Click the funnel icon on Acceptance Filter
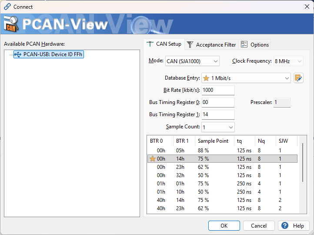Viewport: 314px width, 235px height. [190, 44]
